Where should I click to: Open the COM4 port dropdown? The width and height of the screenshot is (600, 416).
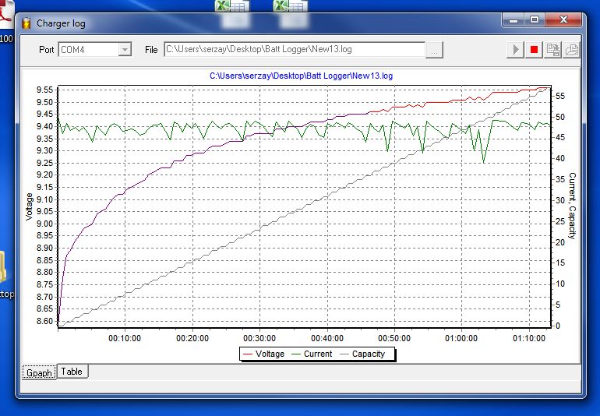(x=125, y=50)
